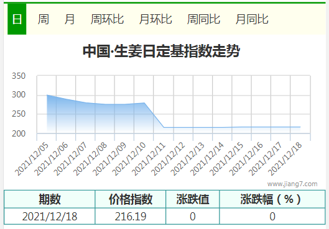The image size is (329, 229).
Task: Click the 250 y-axis label
Action: (x=19, y=114)
